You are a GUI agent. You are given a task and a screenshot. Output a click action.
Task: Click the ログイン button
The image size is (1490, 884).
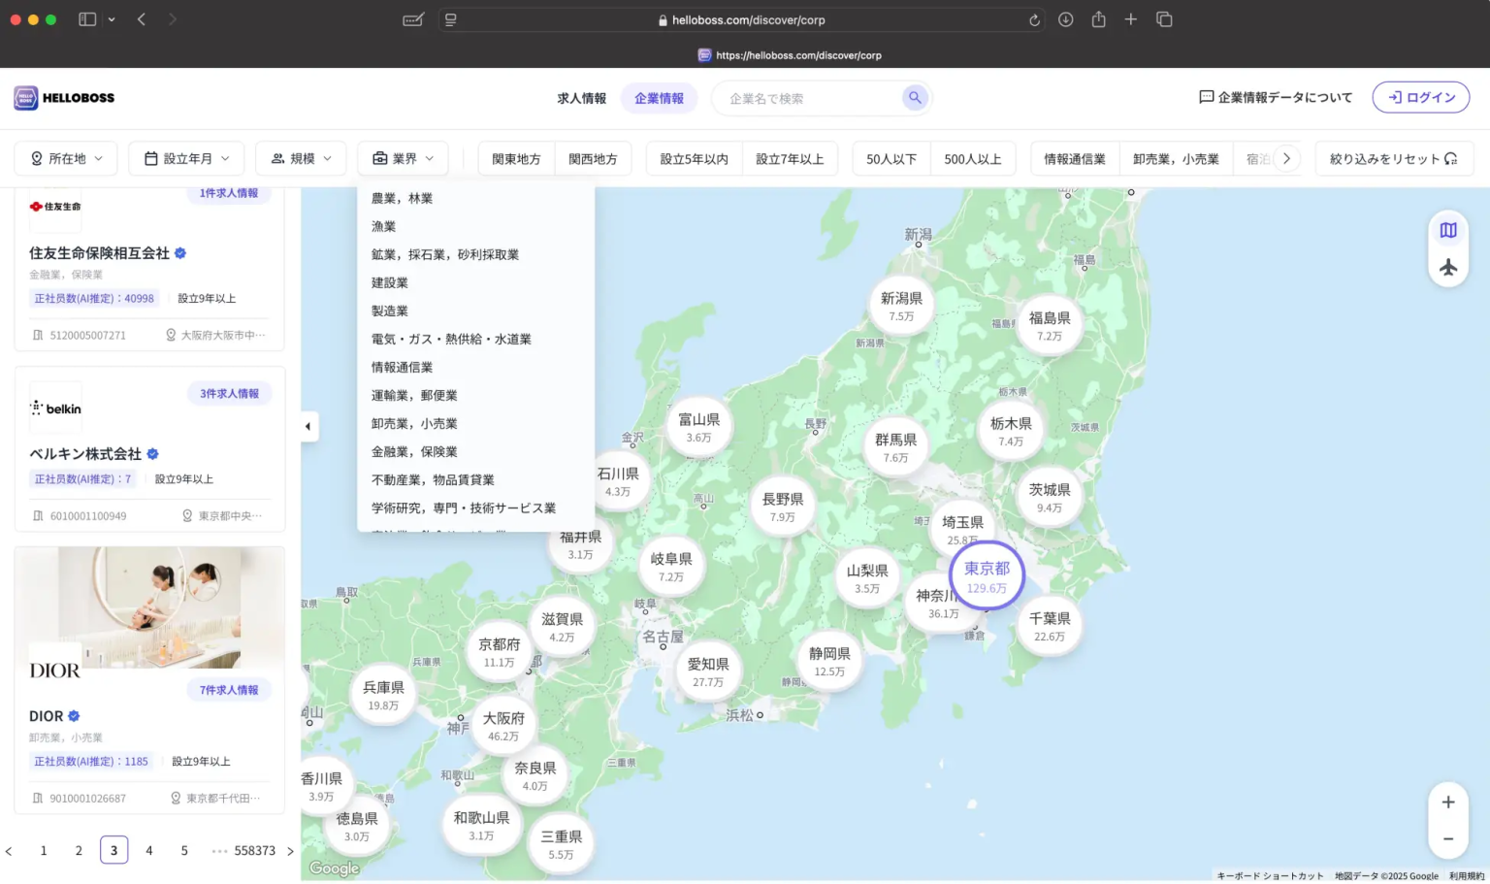coord(1420,97)
